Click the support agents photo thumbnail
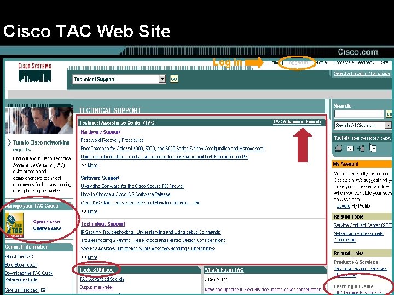This screenshot has width=394, height=295. coord(39,121)
